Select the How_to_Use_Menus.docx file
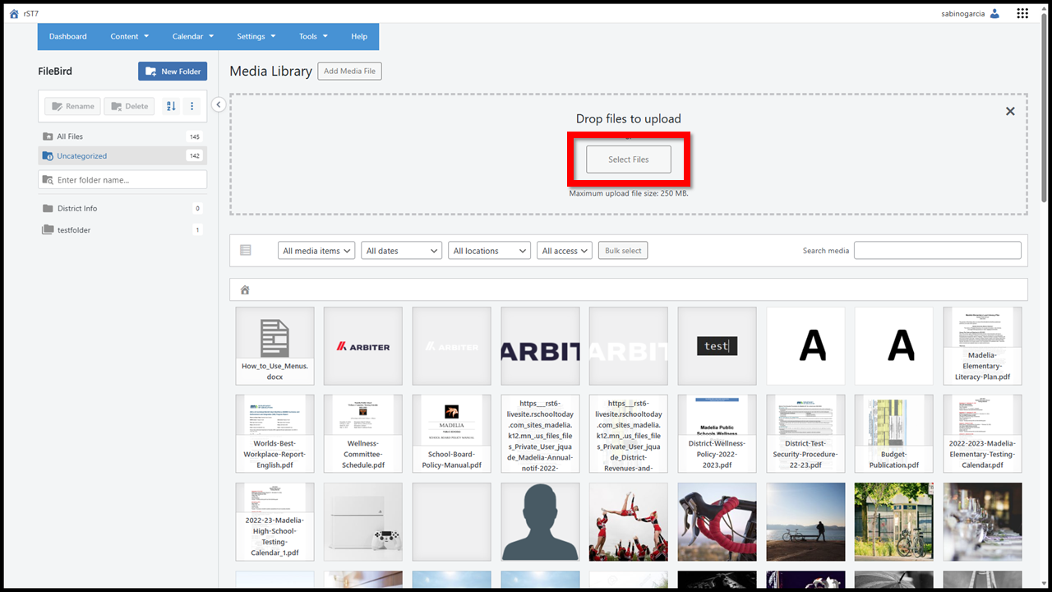Screen dimensions: 1052x592 275,346
